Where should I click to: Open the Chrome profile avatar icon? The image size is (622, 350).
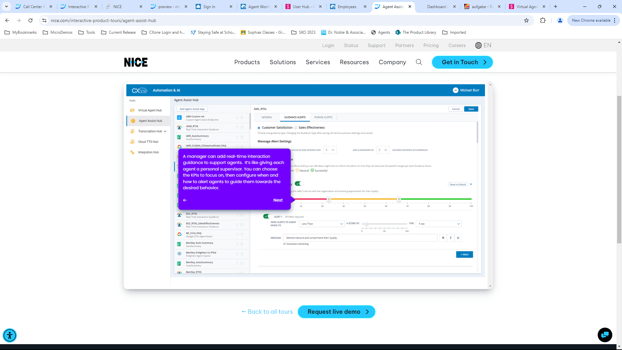560,20
